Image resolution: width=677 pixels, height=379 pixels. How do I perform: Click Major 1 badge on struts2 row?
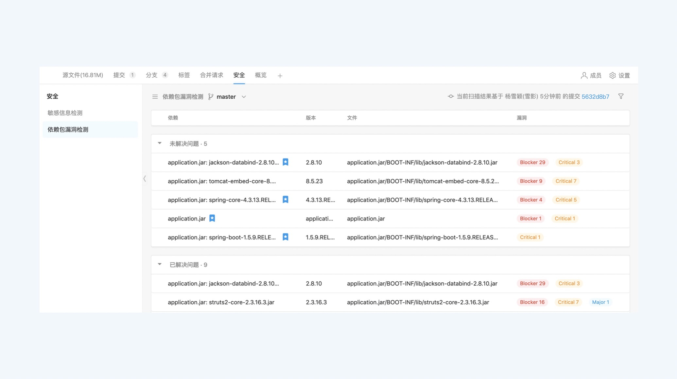(600, 302)
